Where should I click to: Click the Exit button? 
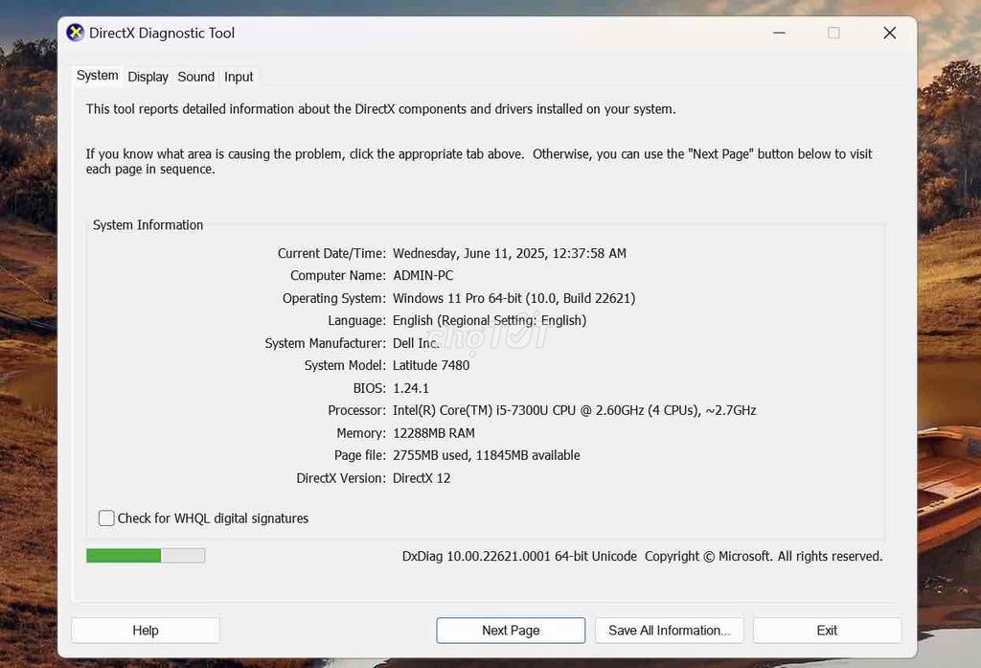click(827, 631)
